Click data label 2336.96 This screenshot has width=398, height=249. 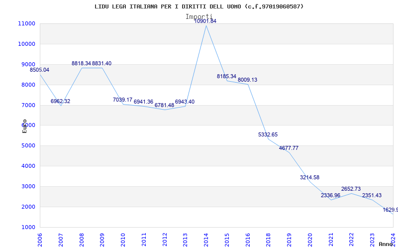point(330,195)
